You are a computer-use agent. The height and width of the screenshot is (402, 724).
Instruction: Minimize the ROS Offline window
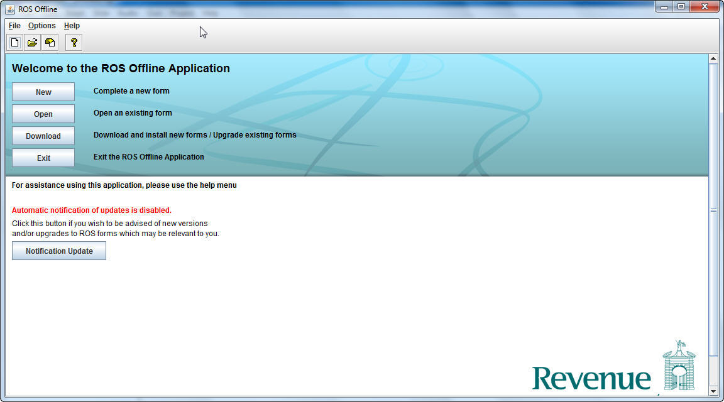click(664, 6)
